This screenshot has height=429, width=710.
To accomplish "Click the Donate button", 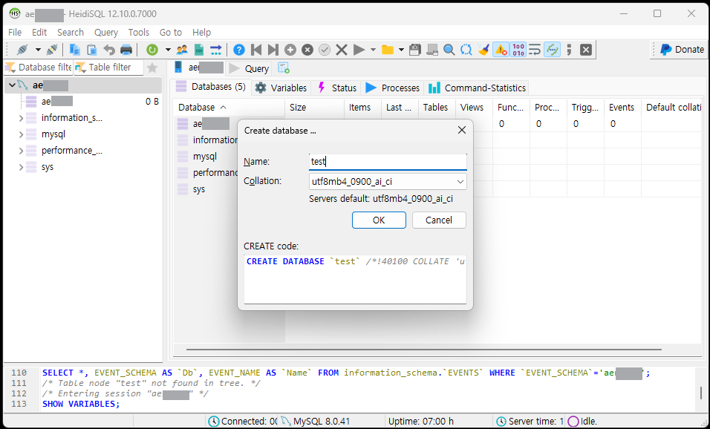I will point(682,49).
